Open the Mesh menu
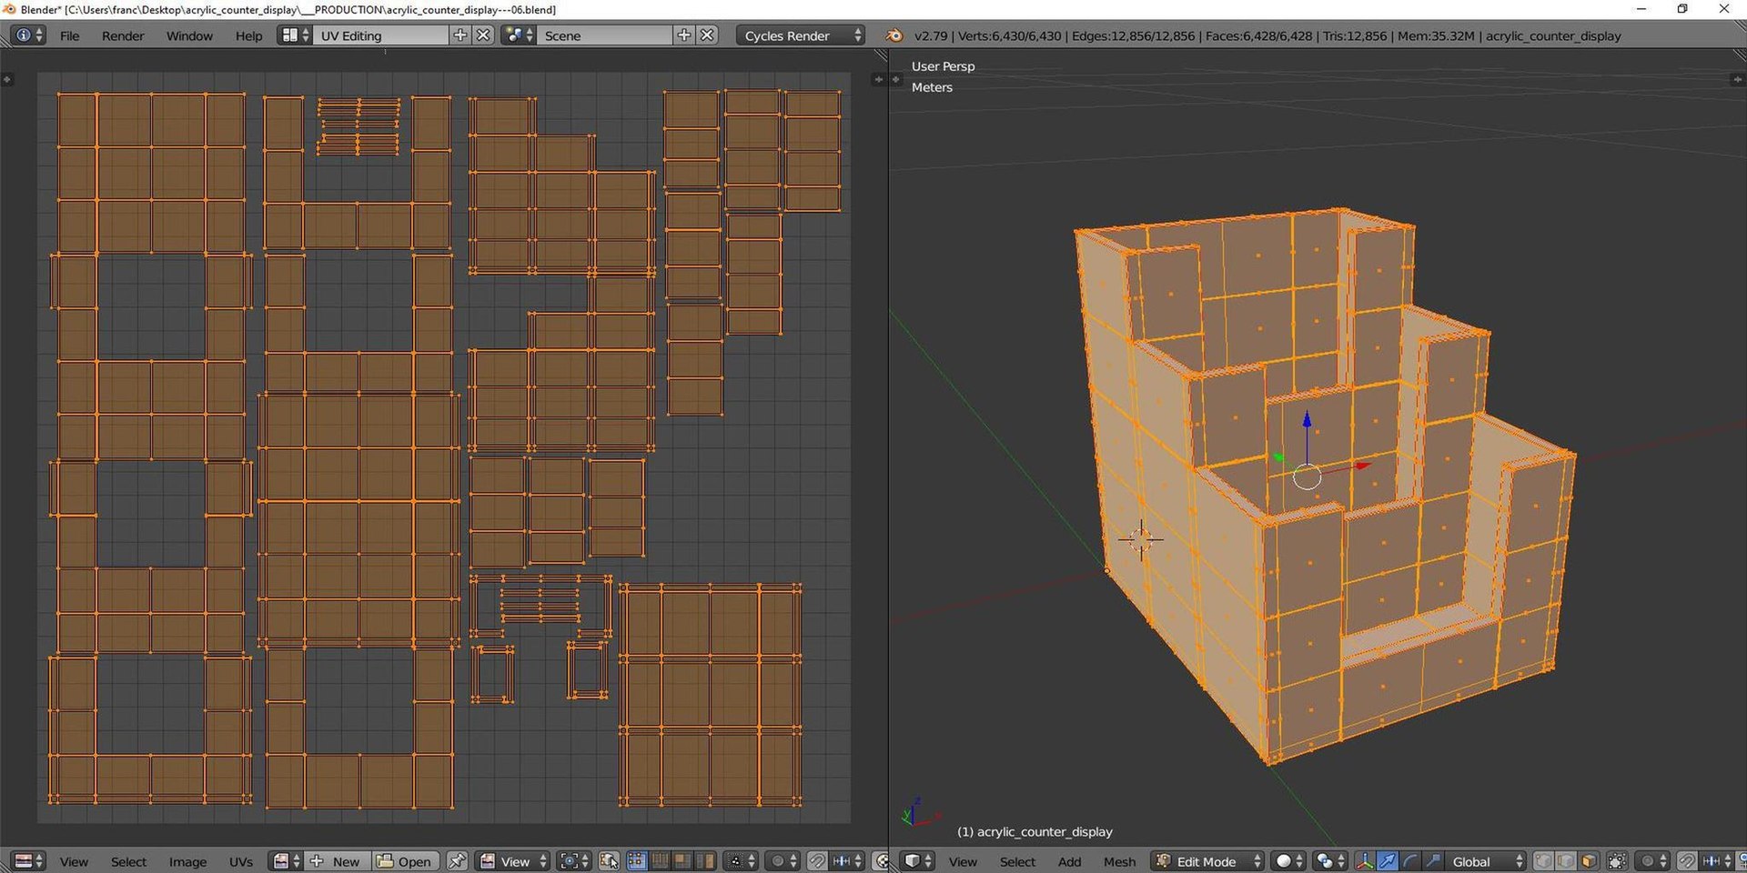The image size is (1747, 873). coord(1119,861)
